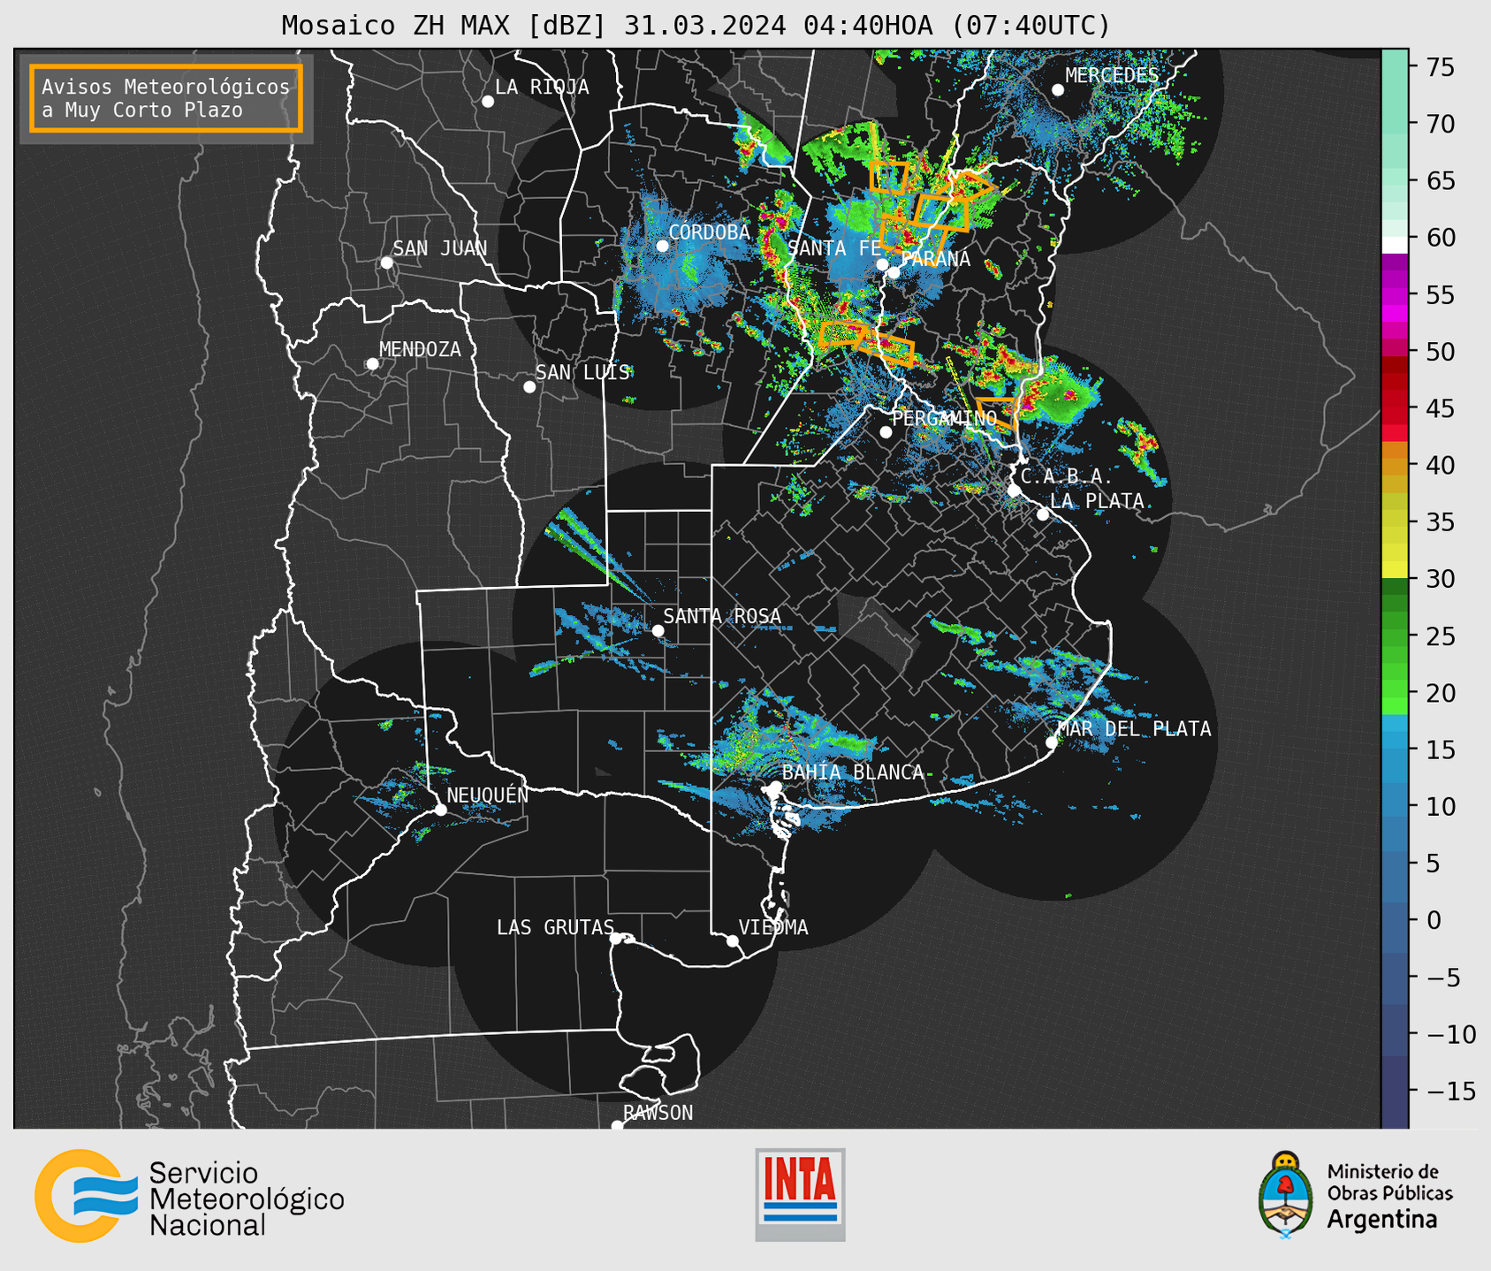
Task: Click the colorbar tick label 30
Action: pyautogui.click(x=1442, y=579)
